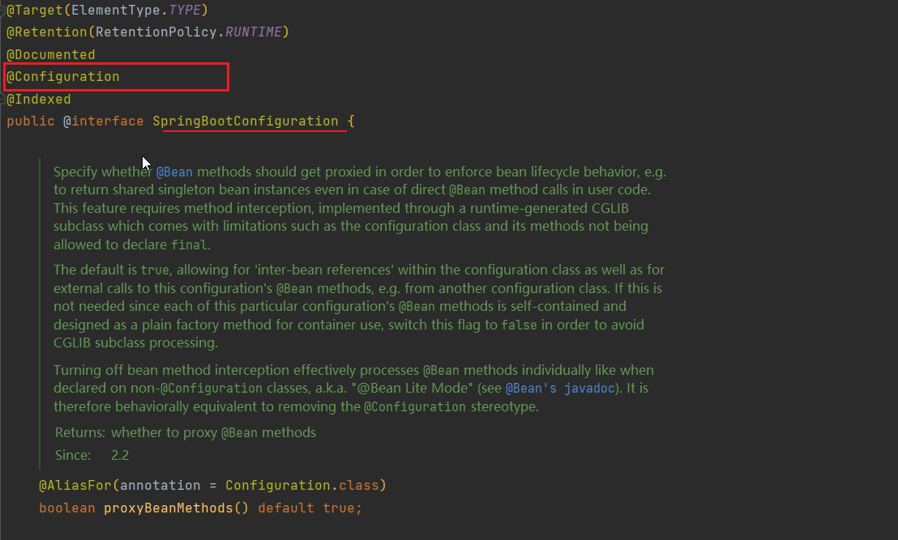
Task: Click the @Configuration annotation
Action: click(x=63, y=77)
